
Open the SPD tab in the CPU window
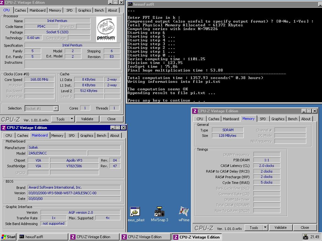tap(69, 10)
